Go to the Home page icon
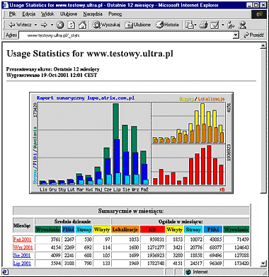Viewport: 269px width, 277px height. [82, 25]
